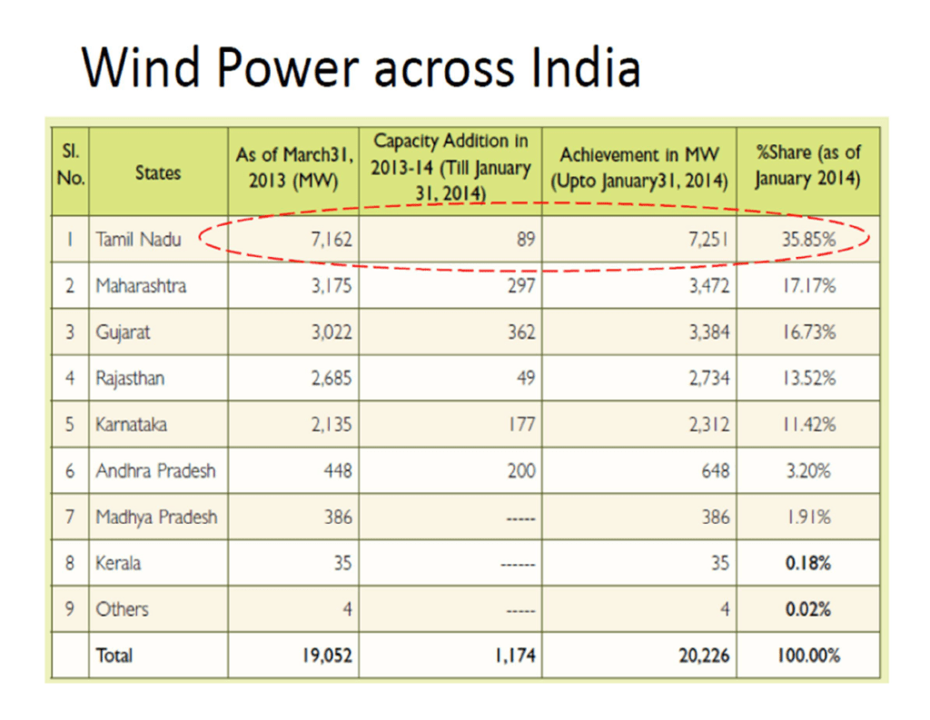Click the Total row label

113,656
